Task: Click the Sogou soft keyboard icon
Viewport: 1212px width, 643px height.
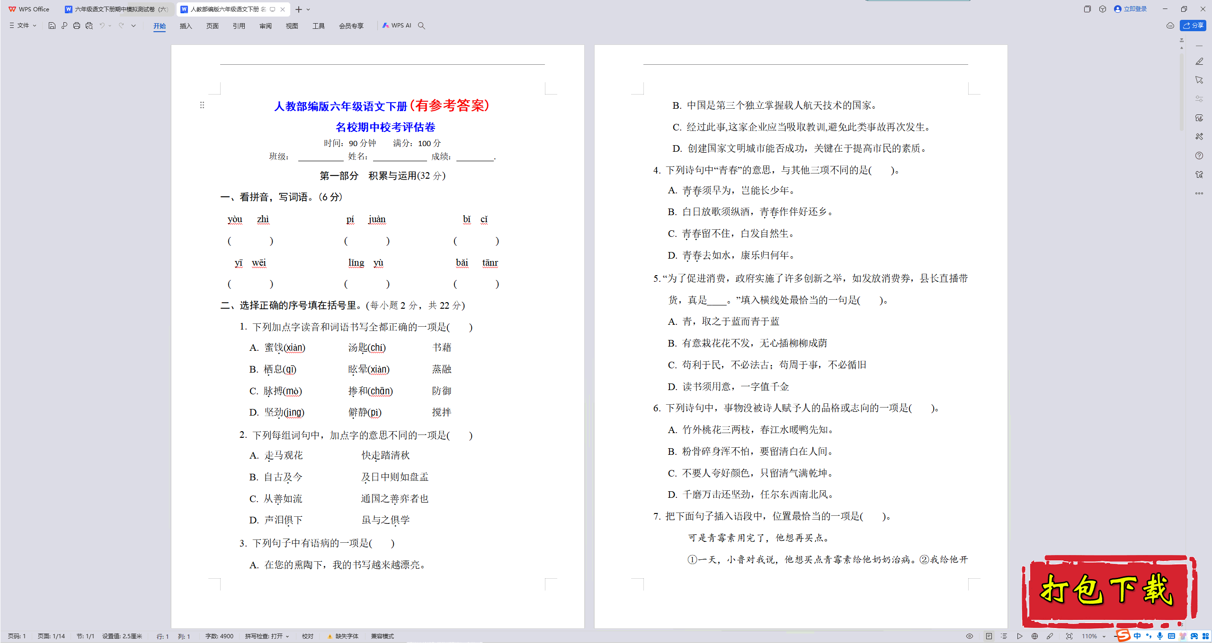Action: click(1171, 636)
